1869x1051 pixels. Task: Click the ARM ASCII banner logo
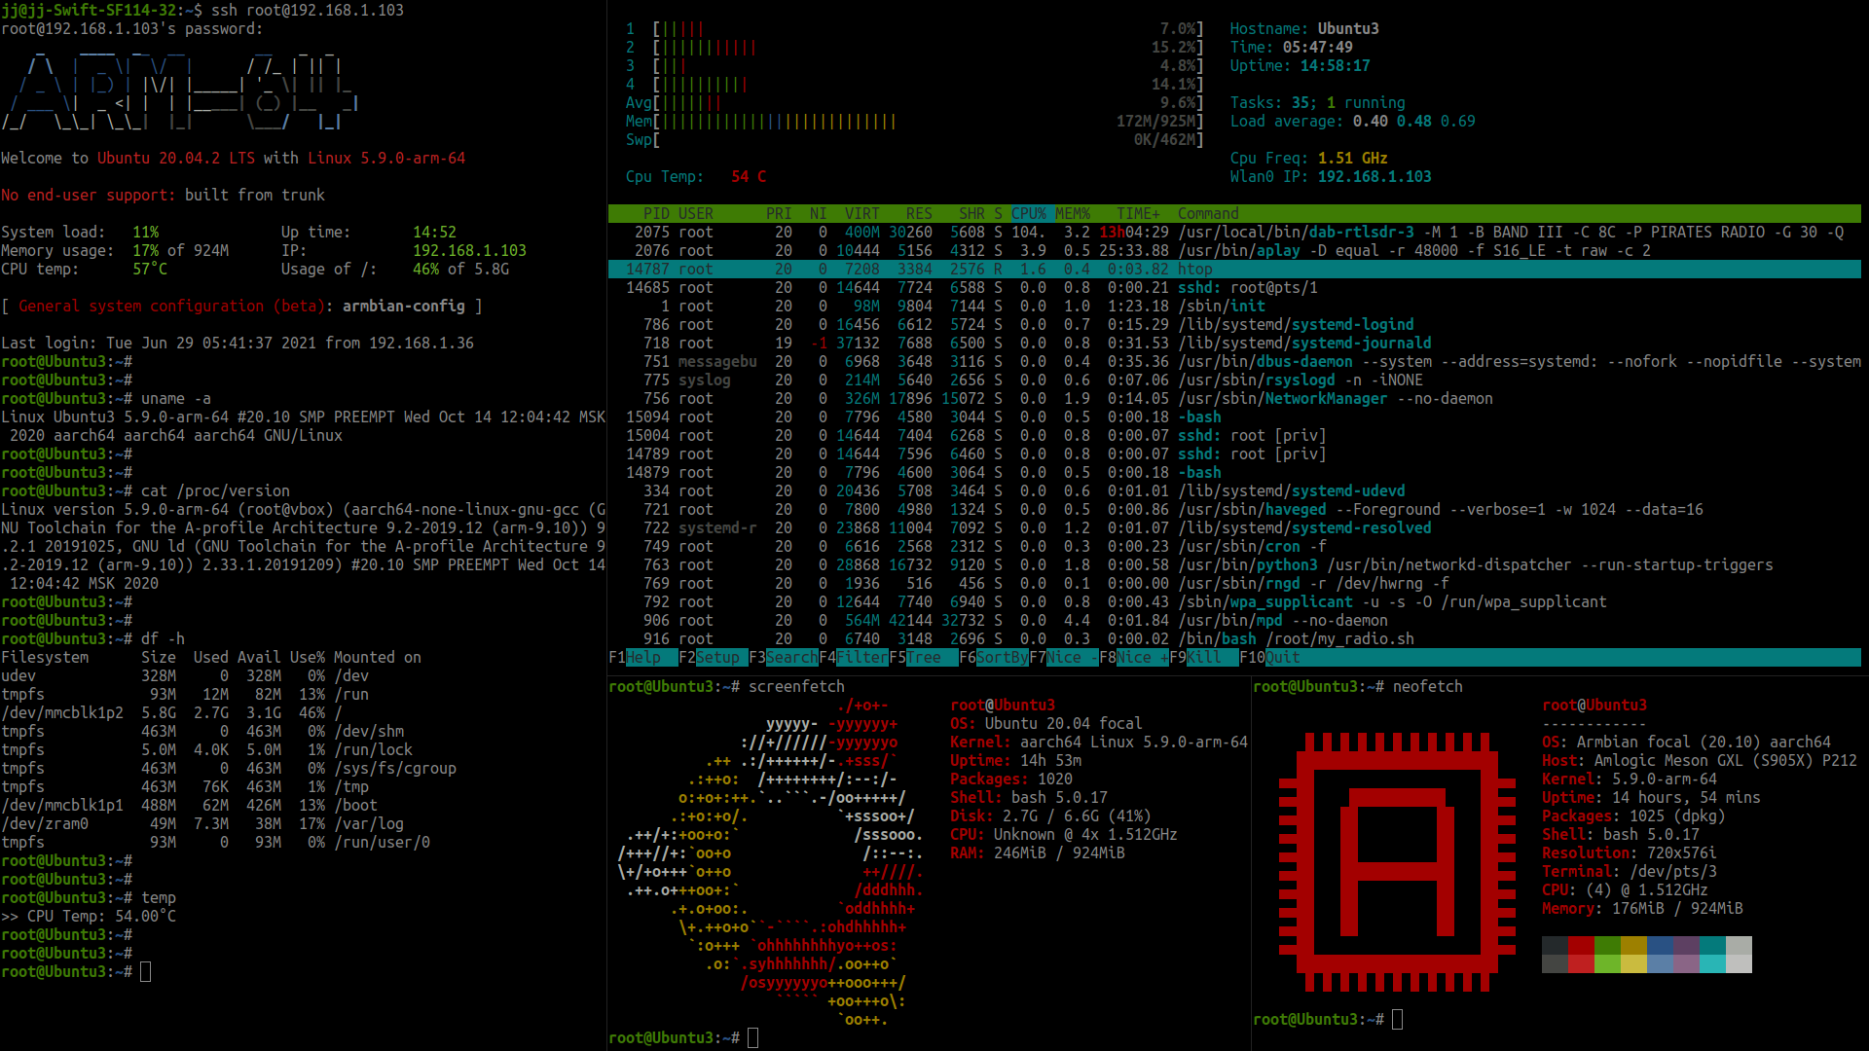[180, 92]
